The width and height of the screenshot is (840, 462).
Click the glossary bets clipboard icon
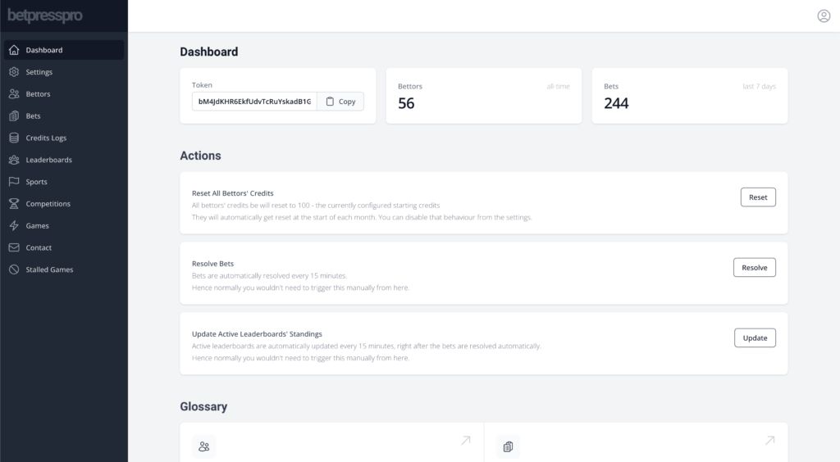coord(508,446)
